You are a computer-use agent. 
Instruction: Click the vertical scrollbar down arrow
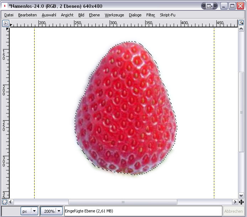pos(241,195)
